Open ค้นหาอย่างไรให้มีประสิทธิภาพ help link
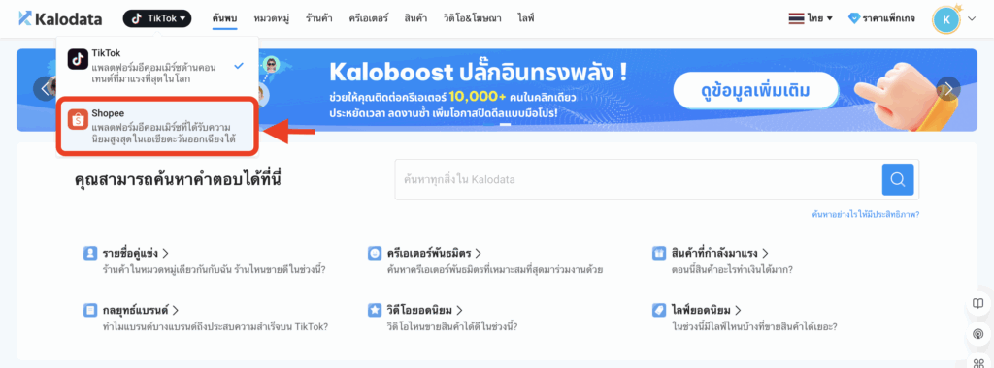The width and height of the screenshot is (994, 368). (x=865, y=214)
